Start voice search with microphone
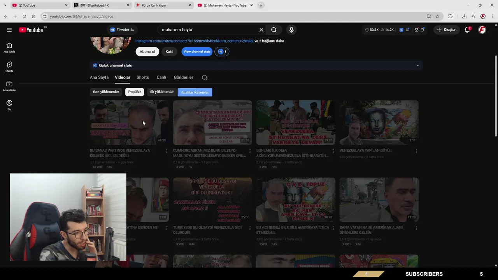This screenshot has width=498, height=280. point(291,30)
